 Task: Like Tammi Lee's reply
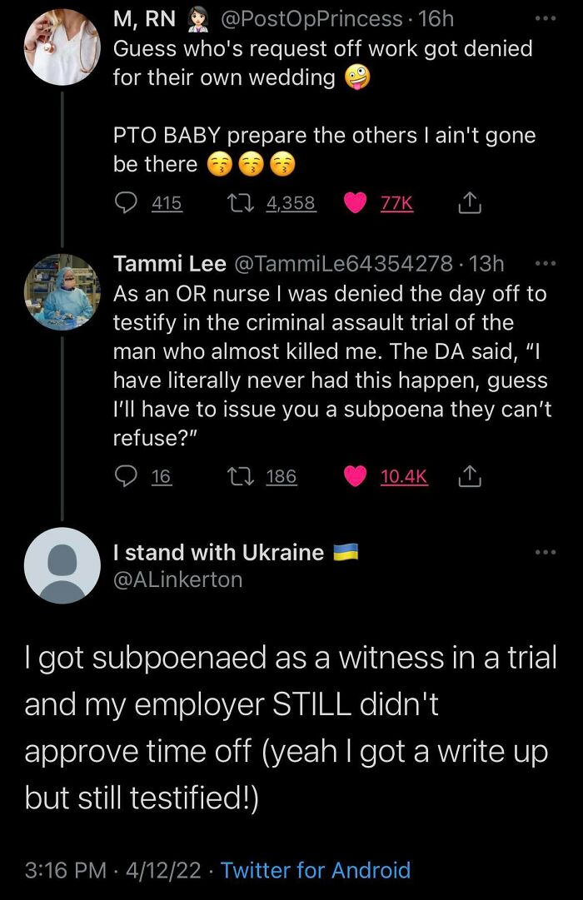point(358,475)
